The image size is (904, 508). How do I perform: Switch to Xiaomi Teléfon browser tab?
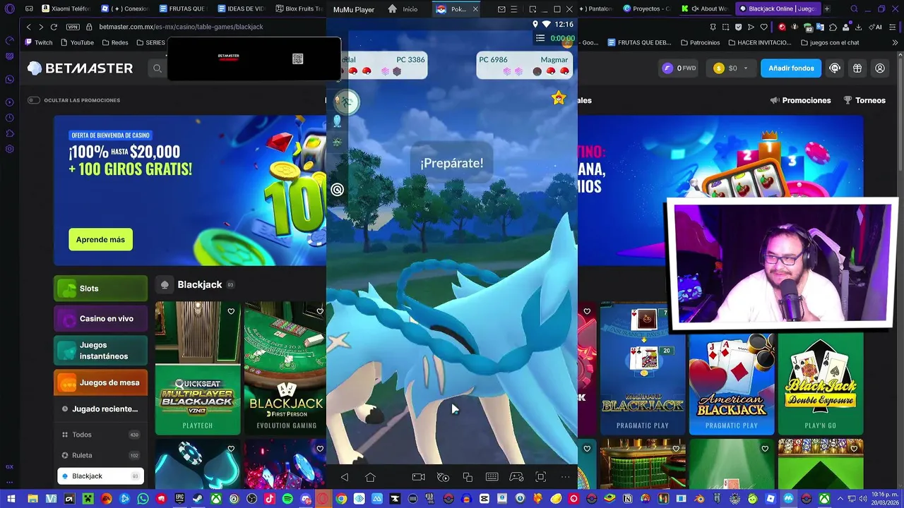coord(66,9)
